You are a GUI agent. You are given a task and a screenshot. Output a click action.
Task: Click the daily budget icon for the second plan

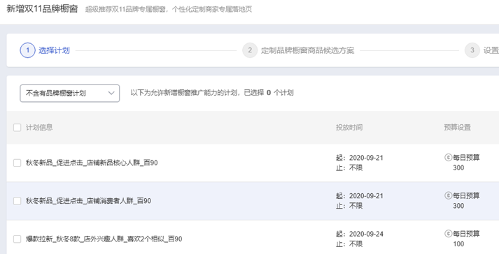click(x=449, y=195)
